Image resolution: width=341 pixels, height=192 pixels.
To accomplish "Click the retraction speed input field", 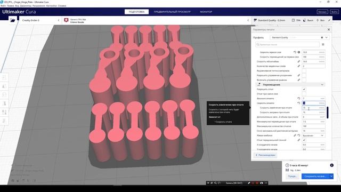I will click(x=313, y=103).
